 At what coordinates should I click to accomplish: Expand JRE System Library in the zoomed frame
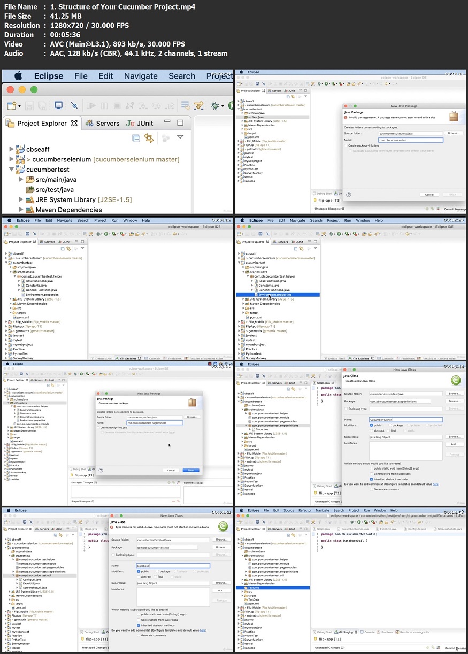(21, 199)
